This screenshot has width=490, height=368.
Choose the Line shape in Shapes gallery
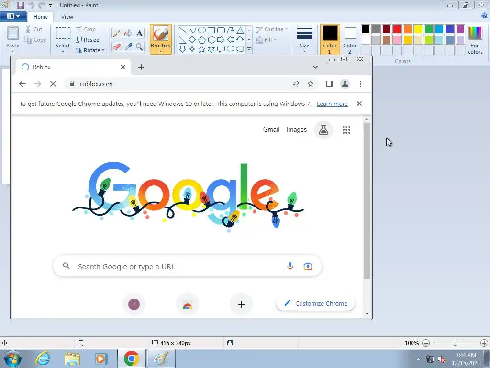(183, 30)
